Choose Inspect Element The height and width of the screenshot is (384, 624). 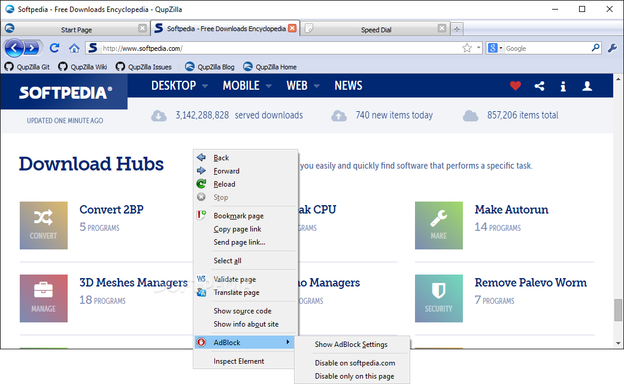(244, 361)
